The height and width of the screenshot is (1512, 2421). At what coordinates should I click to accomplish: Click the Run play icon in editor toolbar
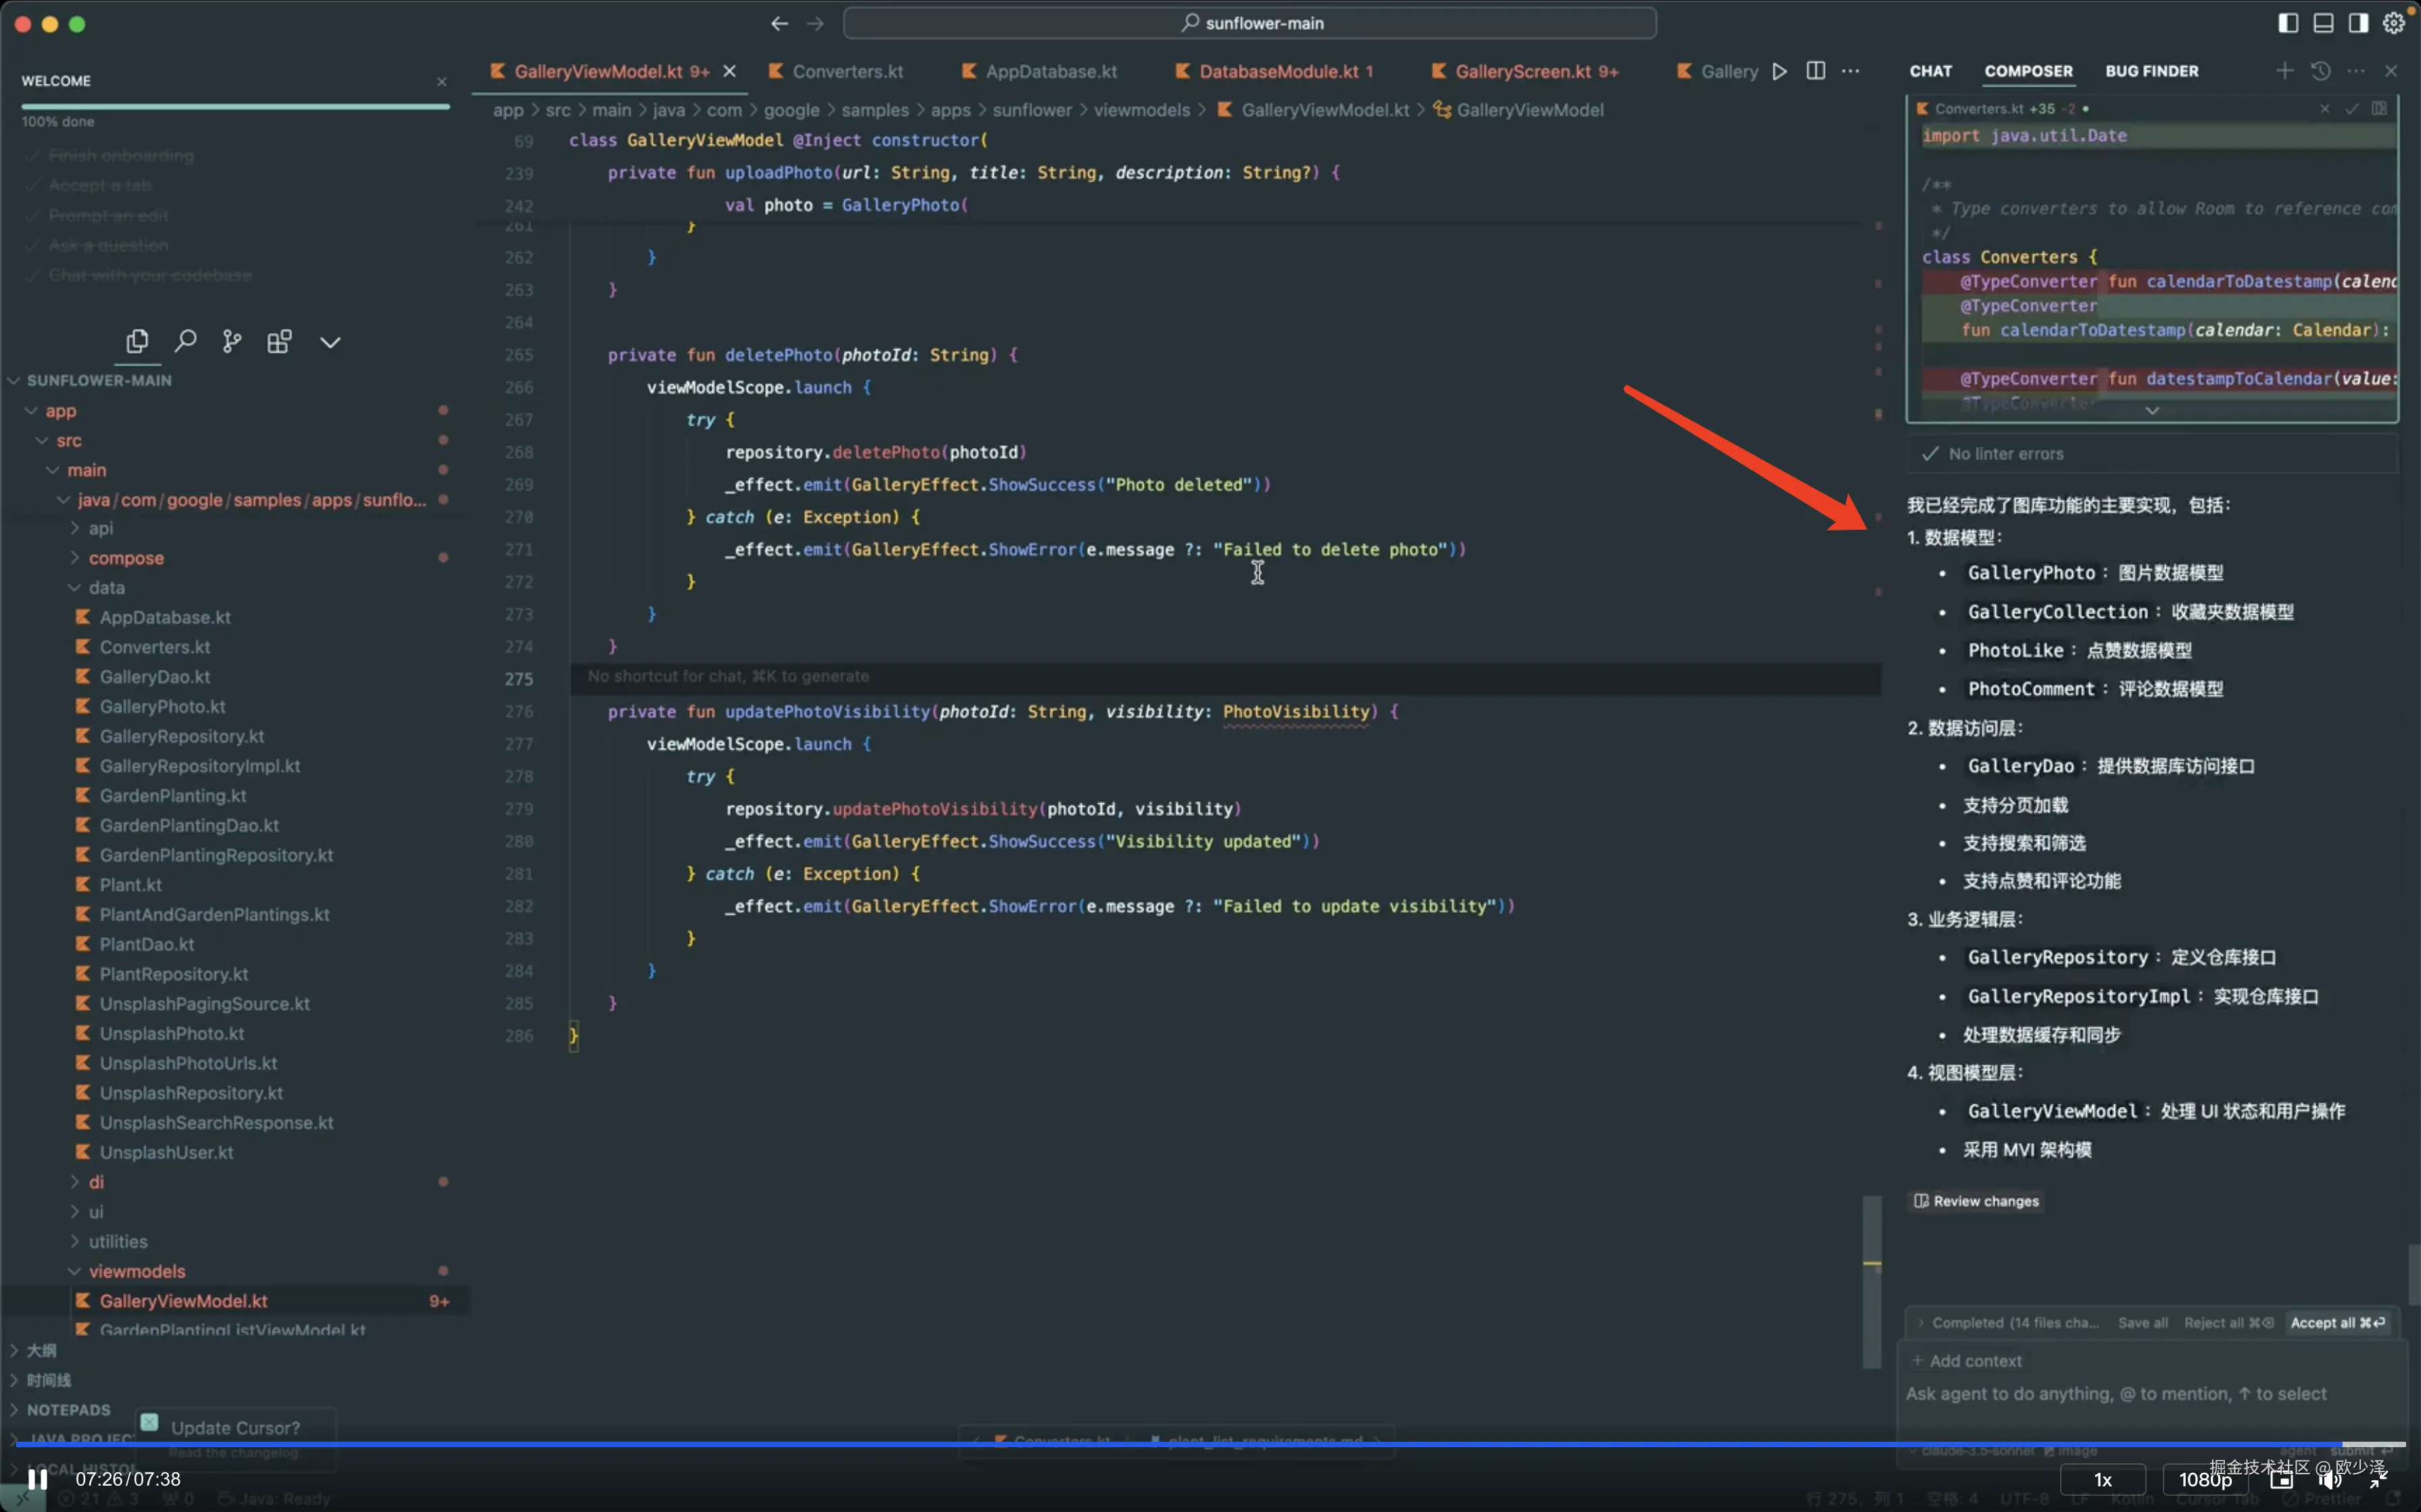(x=1780, y=71)
